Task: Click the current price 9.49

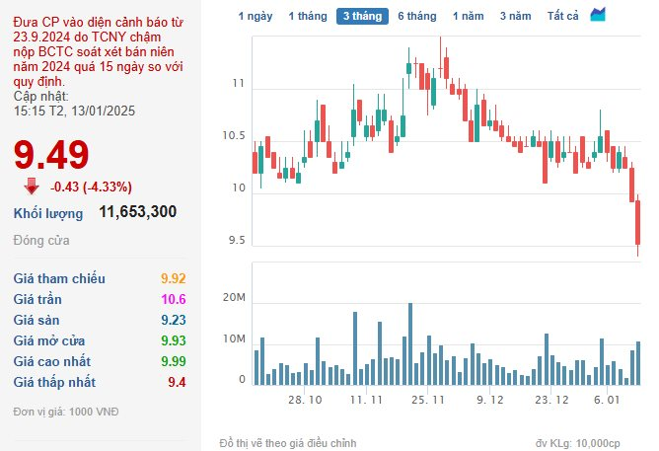Action: [51, 155]
